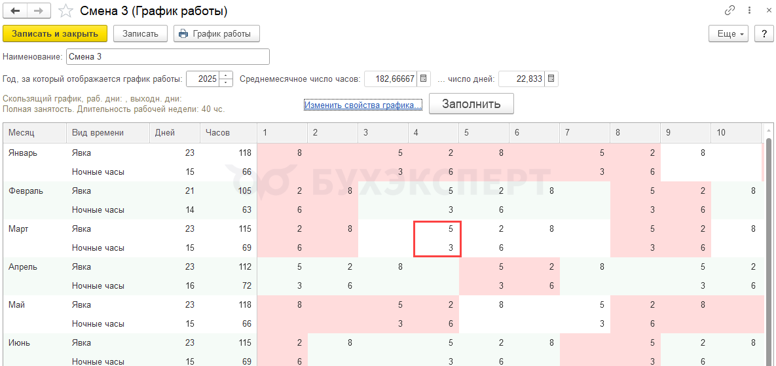
Task: Click the 'Заполнить' button
Action: pos(471,104)
